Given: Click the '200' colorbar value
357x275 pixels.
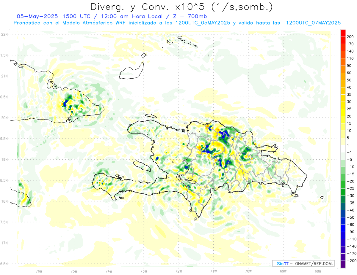Looking at the screenshot, I should (350, 36).
